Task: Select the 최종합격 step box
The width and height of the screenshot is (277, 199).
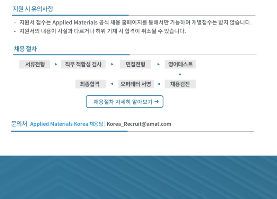Action: click(91, 84)
